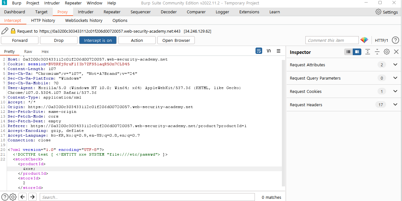Viewport: 402px width, 201px height.
Task: Switch to the Sequencer tab
Action: [x=140, y=12]
